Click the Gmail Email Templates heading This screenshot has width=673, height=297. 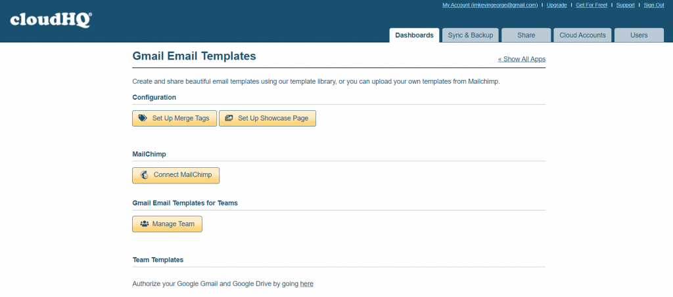(194, 56)
